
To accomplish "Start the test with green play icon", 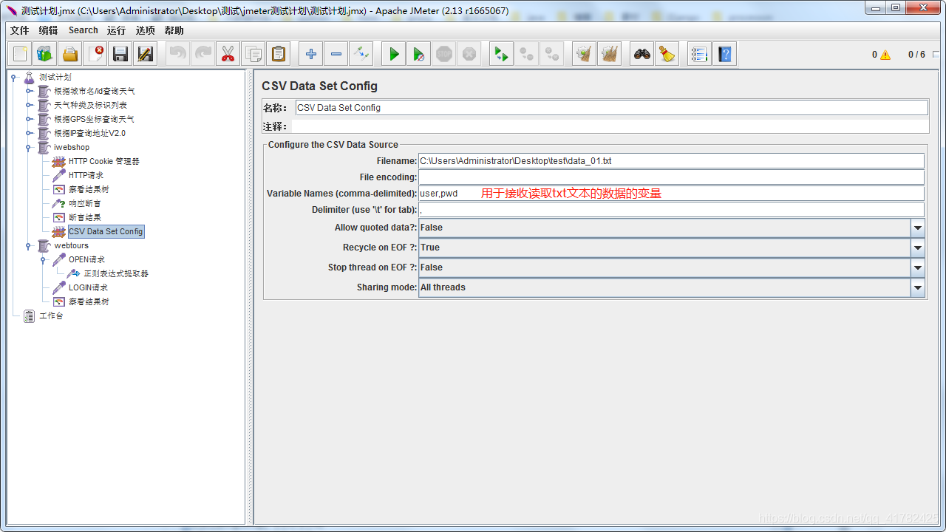I will click(x=394, y=54).
